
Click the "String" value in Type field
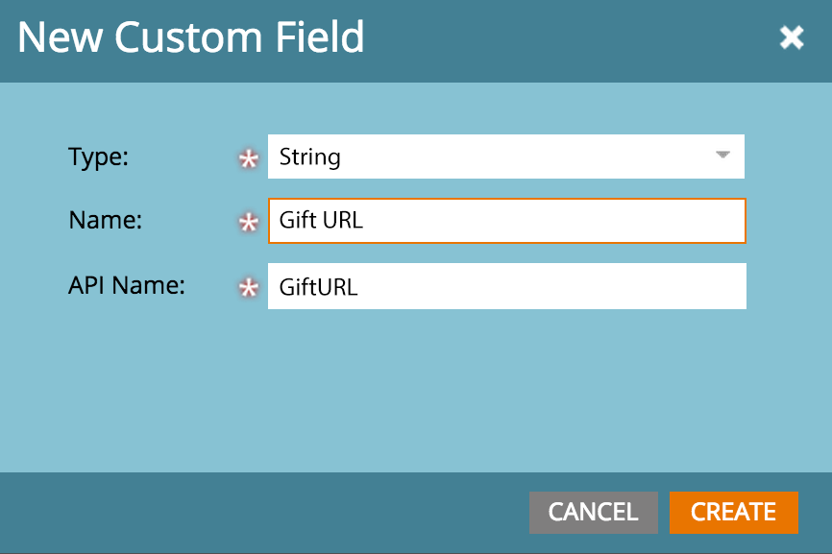309,157
